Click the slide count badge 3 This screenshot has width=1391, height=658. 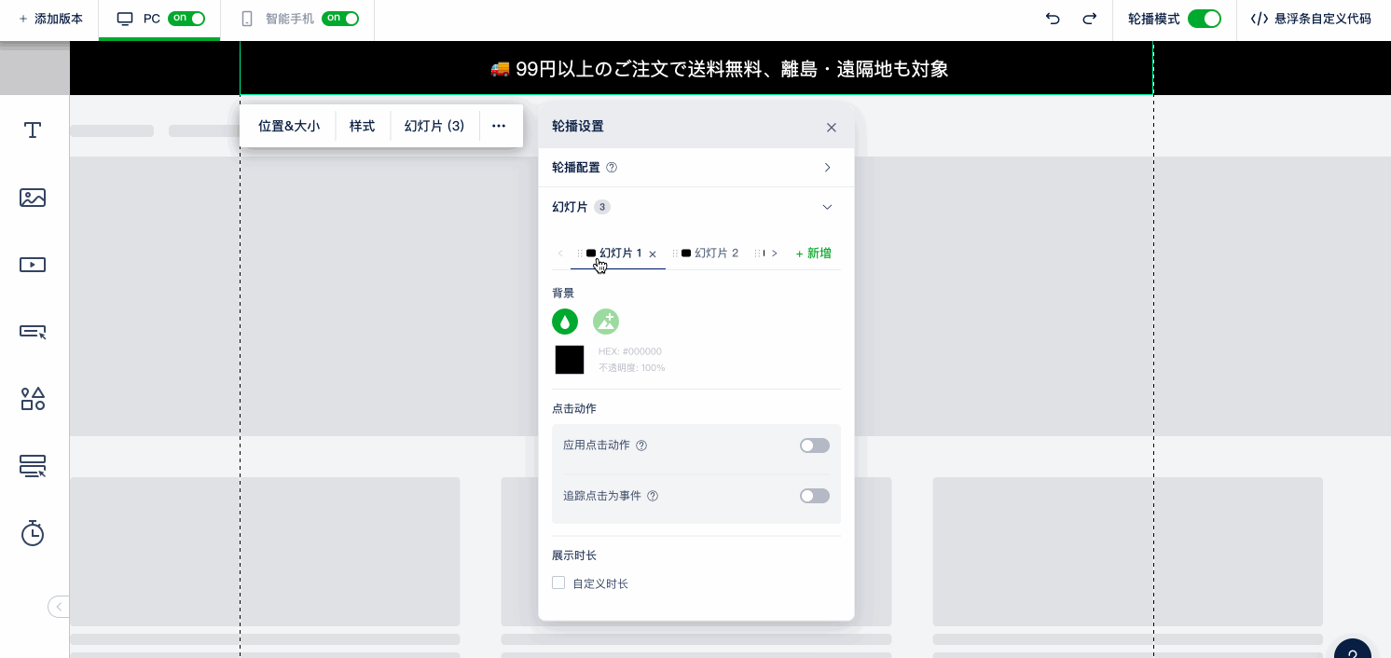(x=602, y=207)
